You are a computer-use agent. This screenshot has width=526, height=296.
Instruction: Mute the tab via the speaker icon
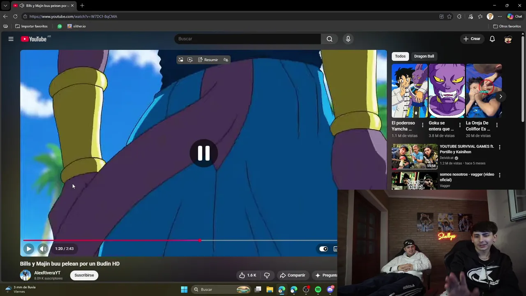pyautogui.click(x=22, y=6)
